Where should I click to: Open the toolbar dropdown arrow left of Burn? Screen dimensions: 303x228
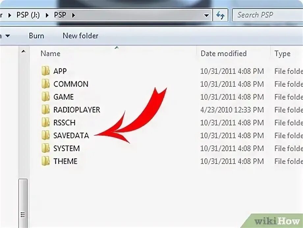pos(8,36)
